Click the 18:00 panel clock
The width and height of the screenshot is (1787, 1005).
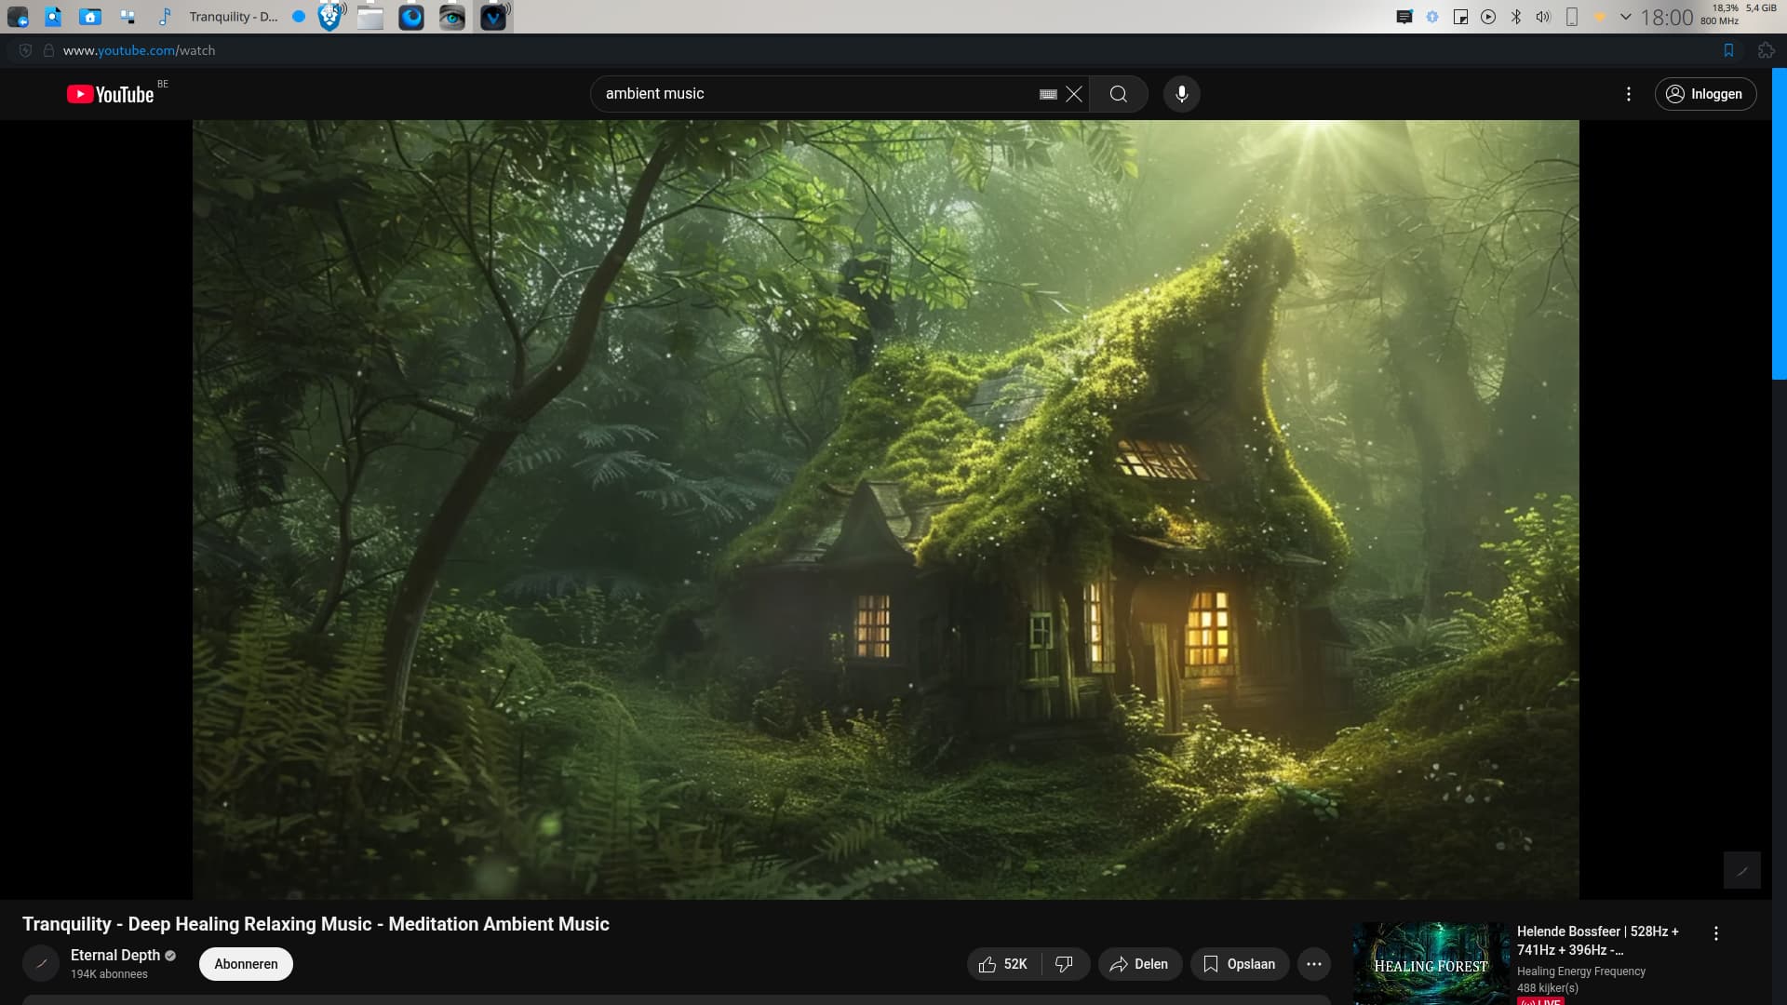(x=1667, y=18)
